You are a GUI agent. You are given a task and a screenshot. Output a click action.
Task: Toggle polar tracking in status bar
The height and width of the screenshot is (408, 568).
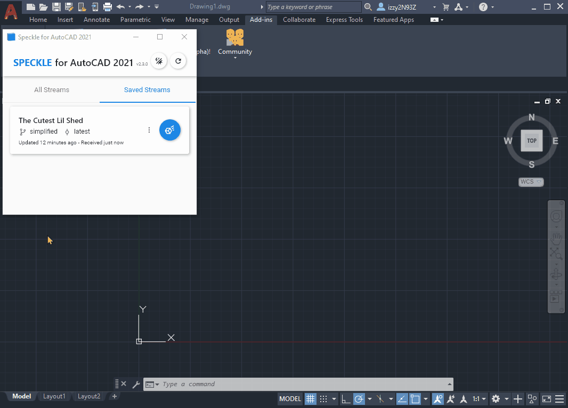point(359,399)
